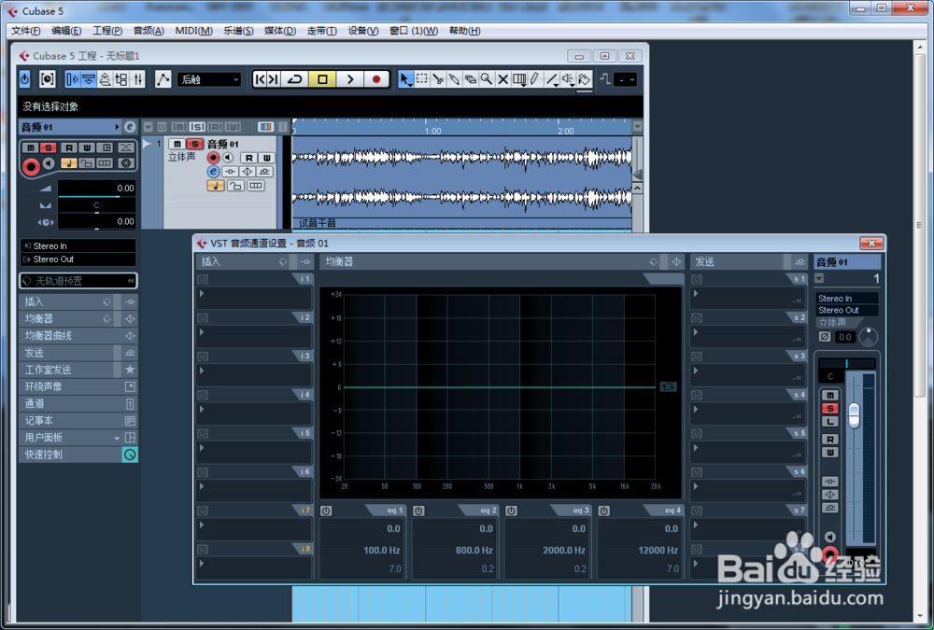Image resolution: width=934 pixels, height=630 pixels.
Task: Select the Erase tool
Action: tap(470, 79)
